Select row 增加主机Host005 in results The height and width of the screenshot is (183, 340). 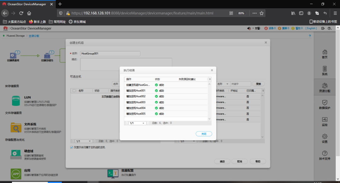[166, 114]
